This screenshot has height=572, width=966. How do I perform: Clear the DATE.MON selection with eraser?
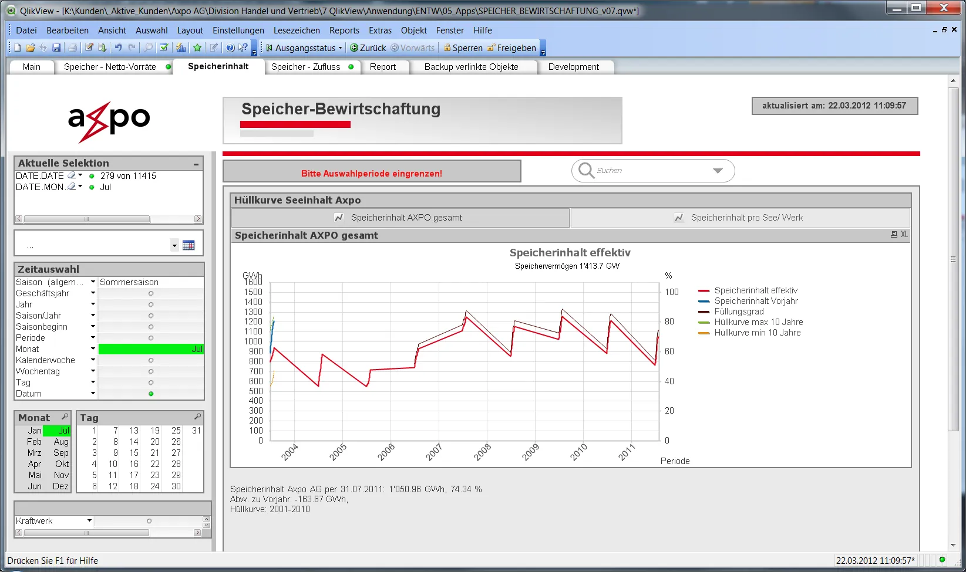point(72,187)
